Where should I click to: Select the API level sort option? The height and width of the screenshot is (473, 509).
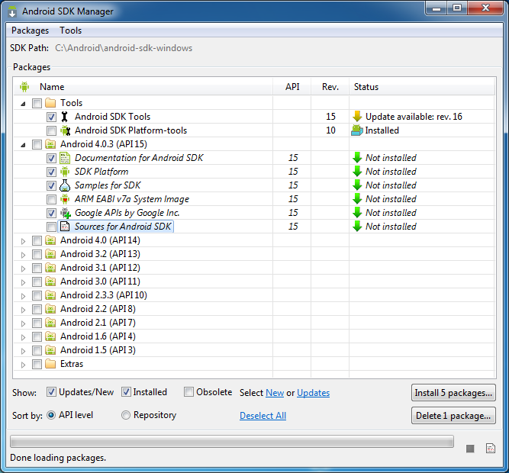[x=51, y=415]
